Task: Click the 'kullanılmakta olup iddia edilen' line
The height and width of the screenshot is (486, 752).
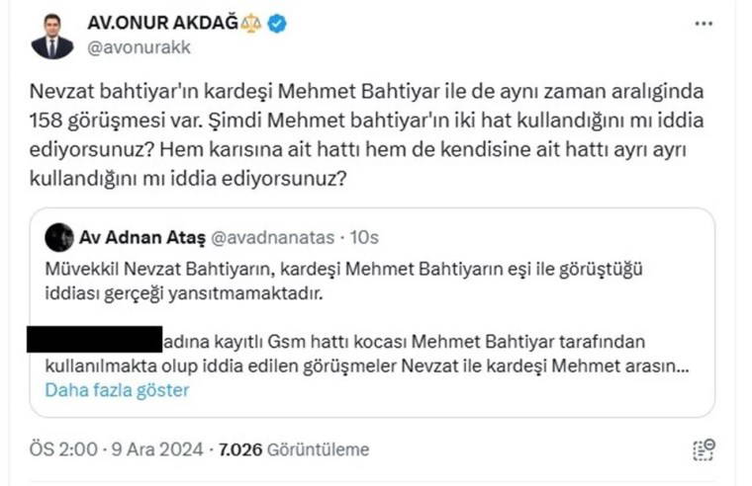Action: point(366,365)
